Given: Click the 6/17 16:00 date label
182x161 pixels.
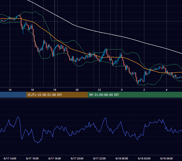Looking at the screenshot, I should (x=32, y=158).
